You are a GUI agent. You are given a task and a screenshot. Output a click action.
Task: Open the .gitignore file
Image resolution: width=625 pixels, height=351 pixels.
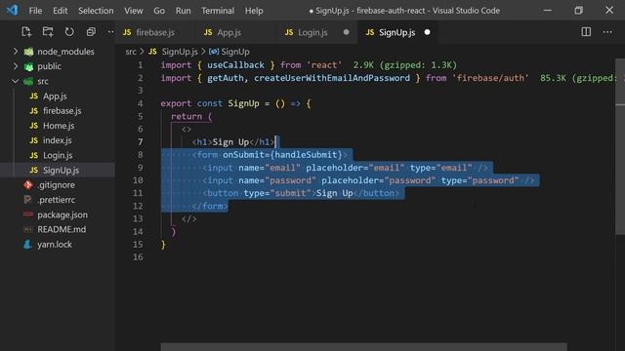[x=58, y=184]
